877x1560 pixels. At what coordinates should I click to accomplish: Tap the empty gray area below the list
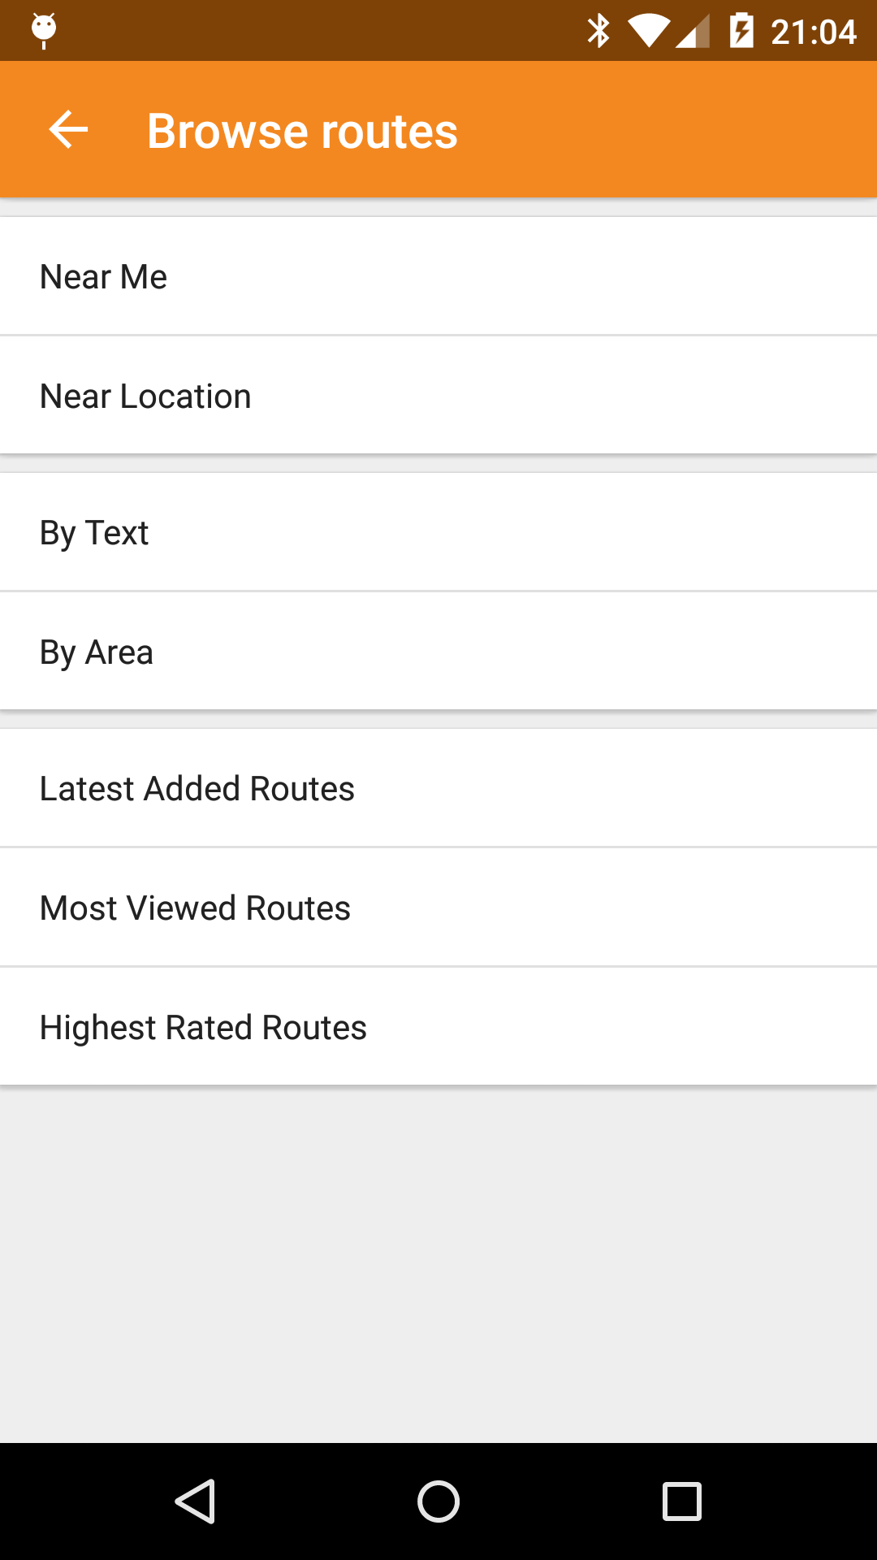click(438, 1259)
